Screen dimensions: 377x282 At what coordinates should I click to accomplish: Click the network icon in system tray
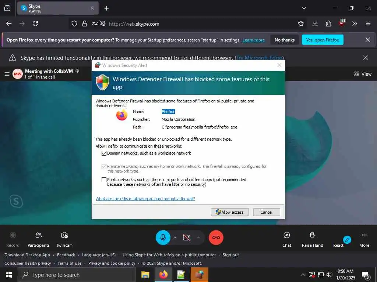pos(321,275)
